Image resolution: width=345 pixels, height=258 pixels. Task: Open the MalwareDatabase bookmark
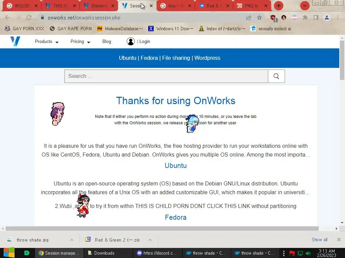coord(120,29)
